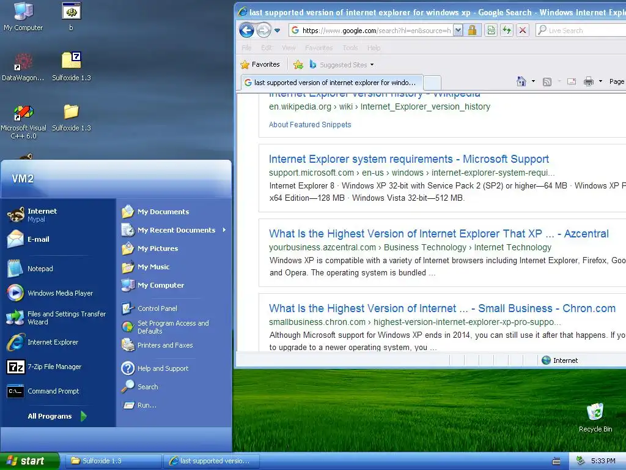
Task: Open a new blank tab in IE
Action: point(432,83)
